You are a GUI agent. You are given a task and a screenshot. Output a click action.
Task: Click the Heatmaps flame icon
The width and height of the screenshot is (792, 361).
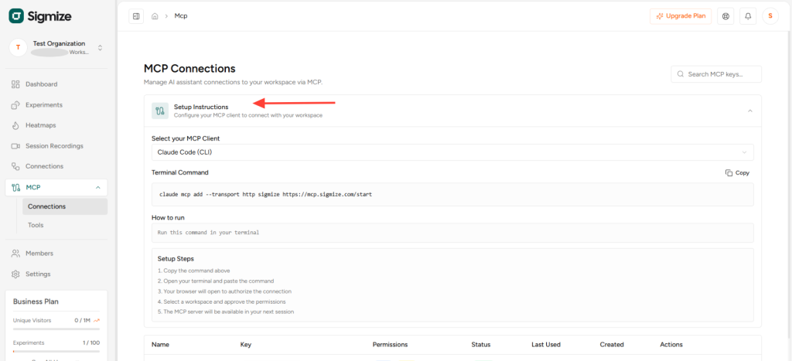tap(15, 125)
